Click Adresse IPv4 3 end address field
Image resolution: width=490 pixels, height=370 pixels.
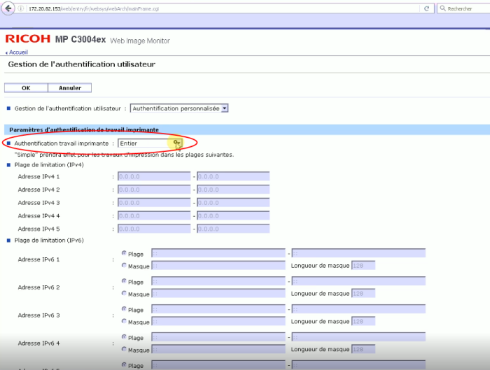click(232, 203)
